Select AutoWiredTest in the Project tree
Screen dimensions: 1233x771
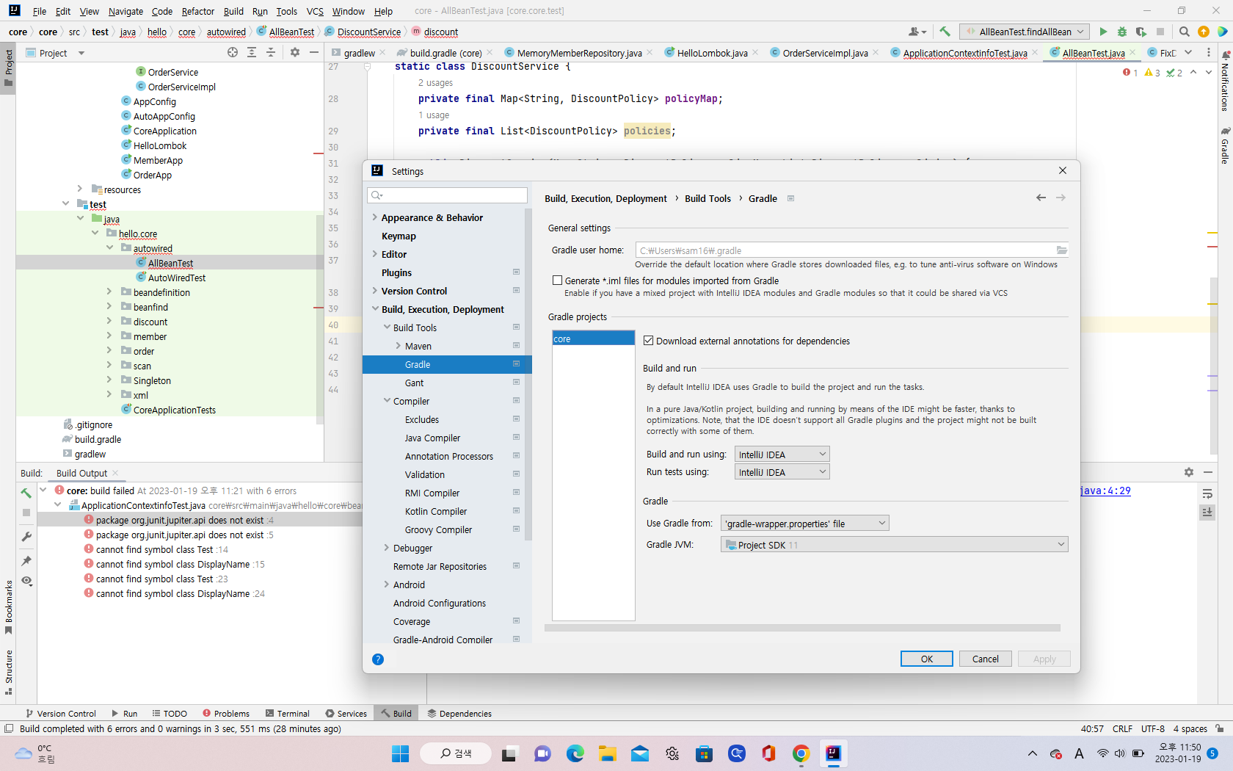[x=177, y=278]
